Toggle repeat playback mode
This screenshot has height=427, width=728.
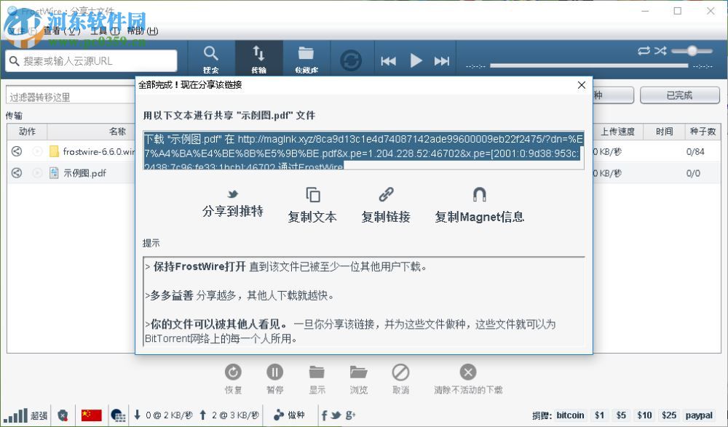pyautogui.click(x=644, y=51)
